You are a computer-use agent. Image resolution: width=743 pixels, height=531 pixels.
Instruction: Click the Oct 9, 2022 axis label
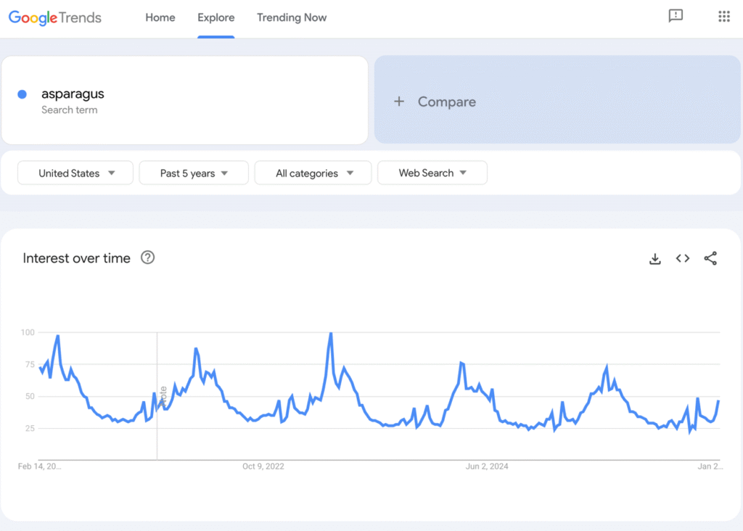click(263, 466)
